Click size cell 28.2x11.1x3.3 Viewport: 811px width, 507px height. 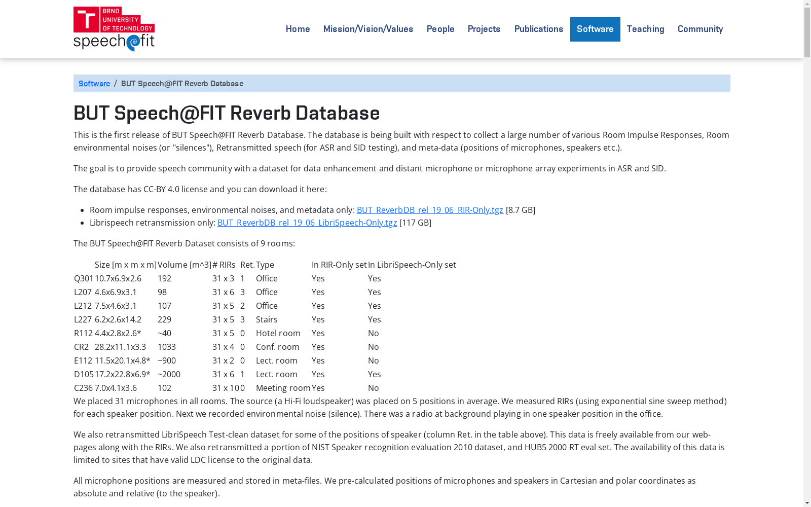coord(120,347)
